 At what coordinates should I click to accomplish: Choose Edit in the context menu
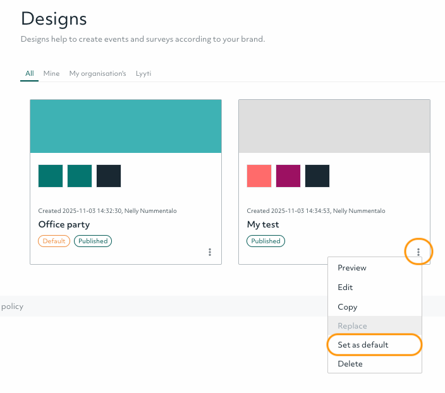point(345,287)
